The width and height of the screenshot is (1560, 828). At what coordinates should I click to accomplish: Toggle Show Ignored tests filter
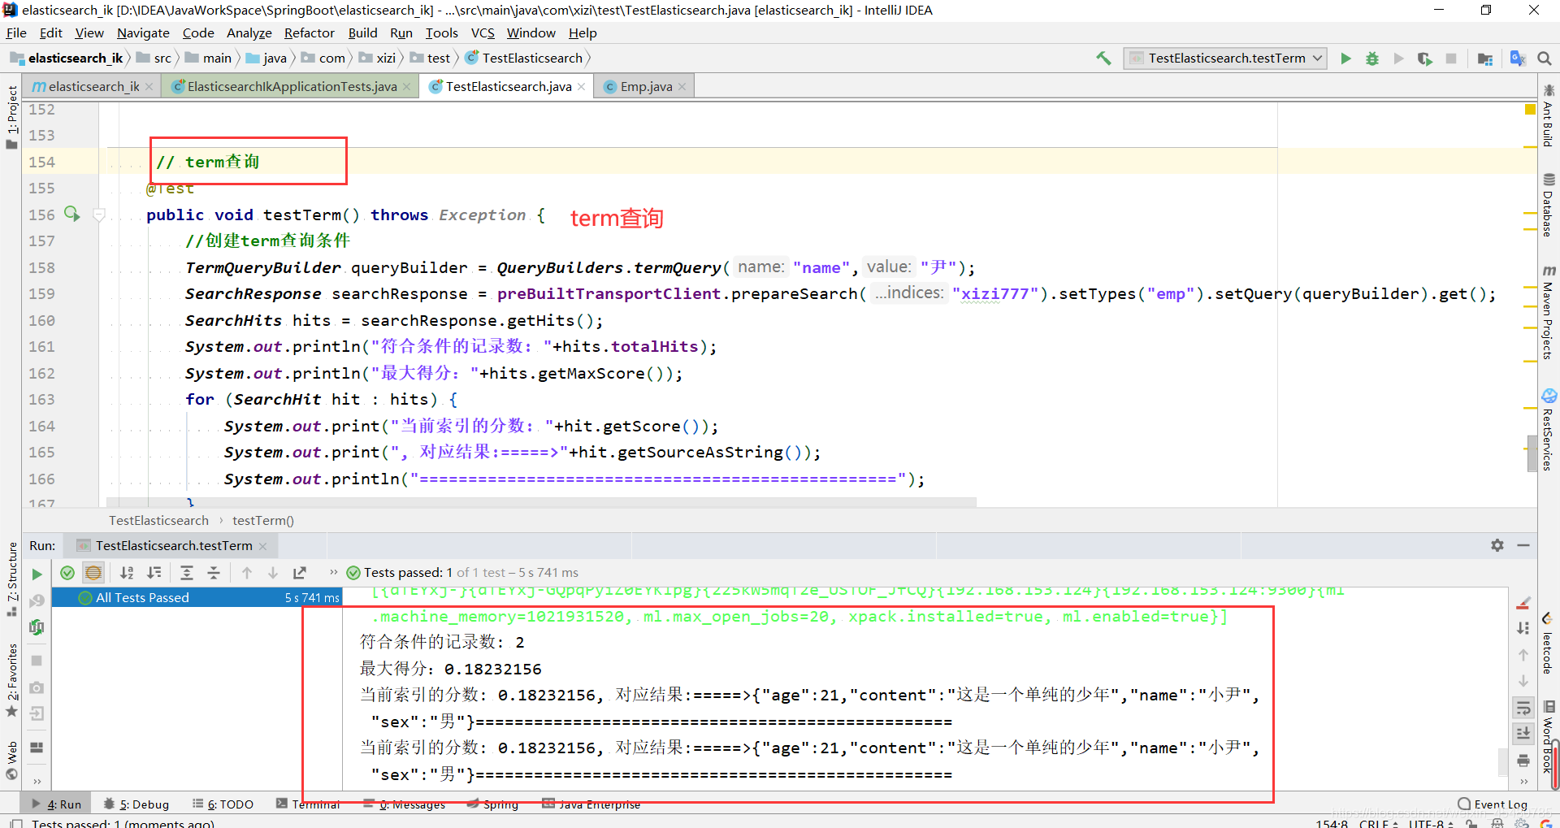point(93,572)
